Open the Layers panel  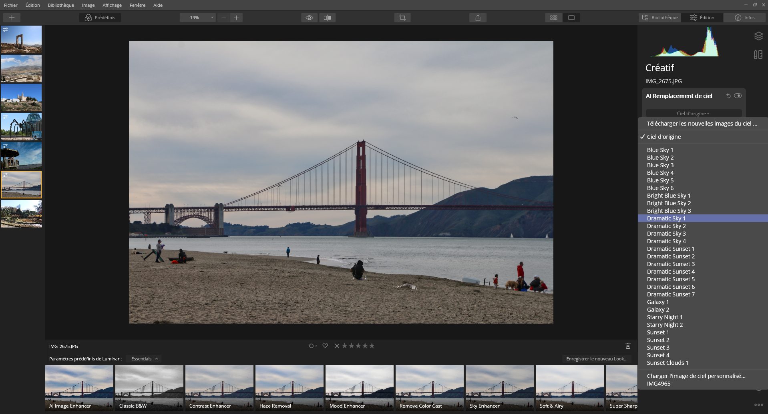tap(758, 36)
